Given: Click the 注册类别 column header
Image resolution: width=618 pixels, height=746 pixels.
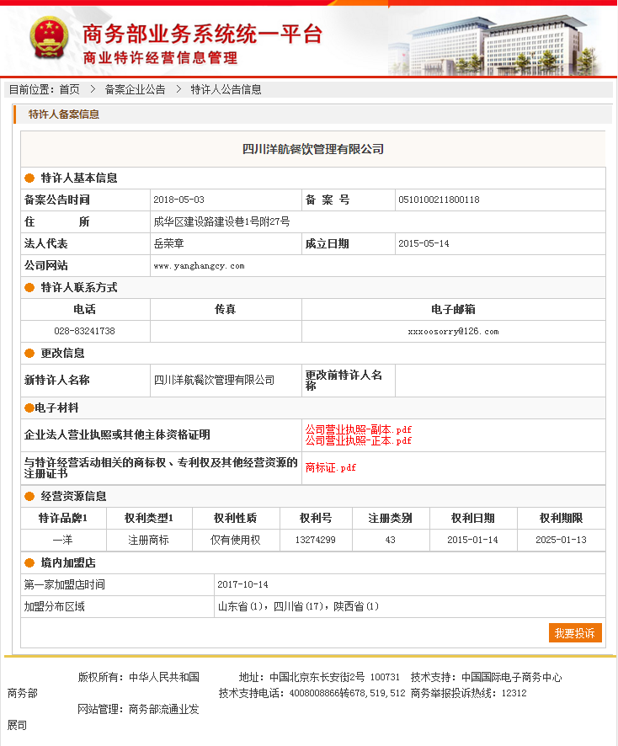Looking at the screenshot, I should pos(390,518).
